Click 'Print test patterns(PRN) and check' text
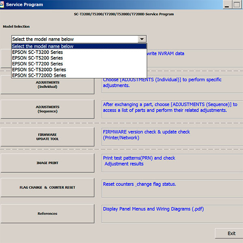This screenshot has height=243, width=243. coord(139,158)
